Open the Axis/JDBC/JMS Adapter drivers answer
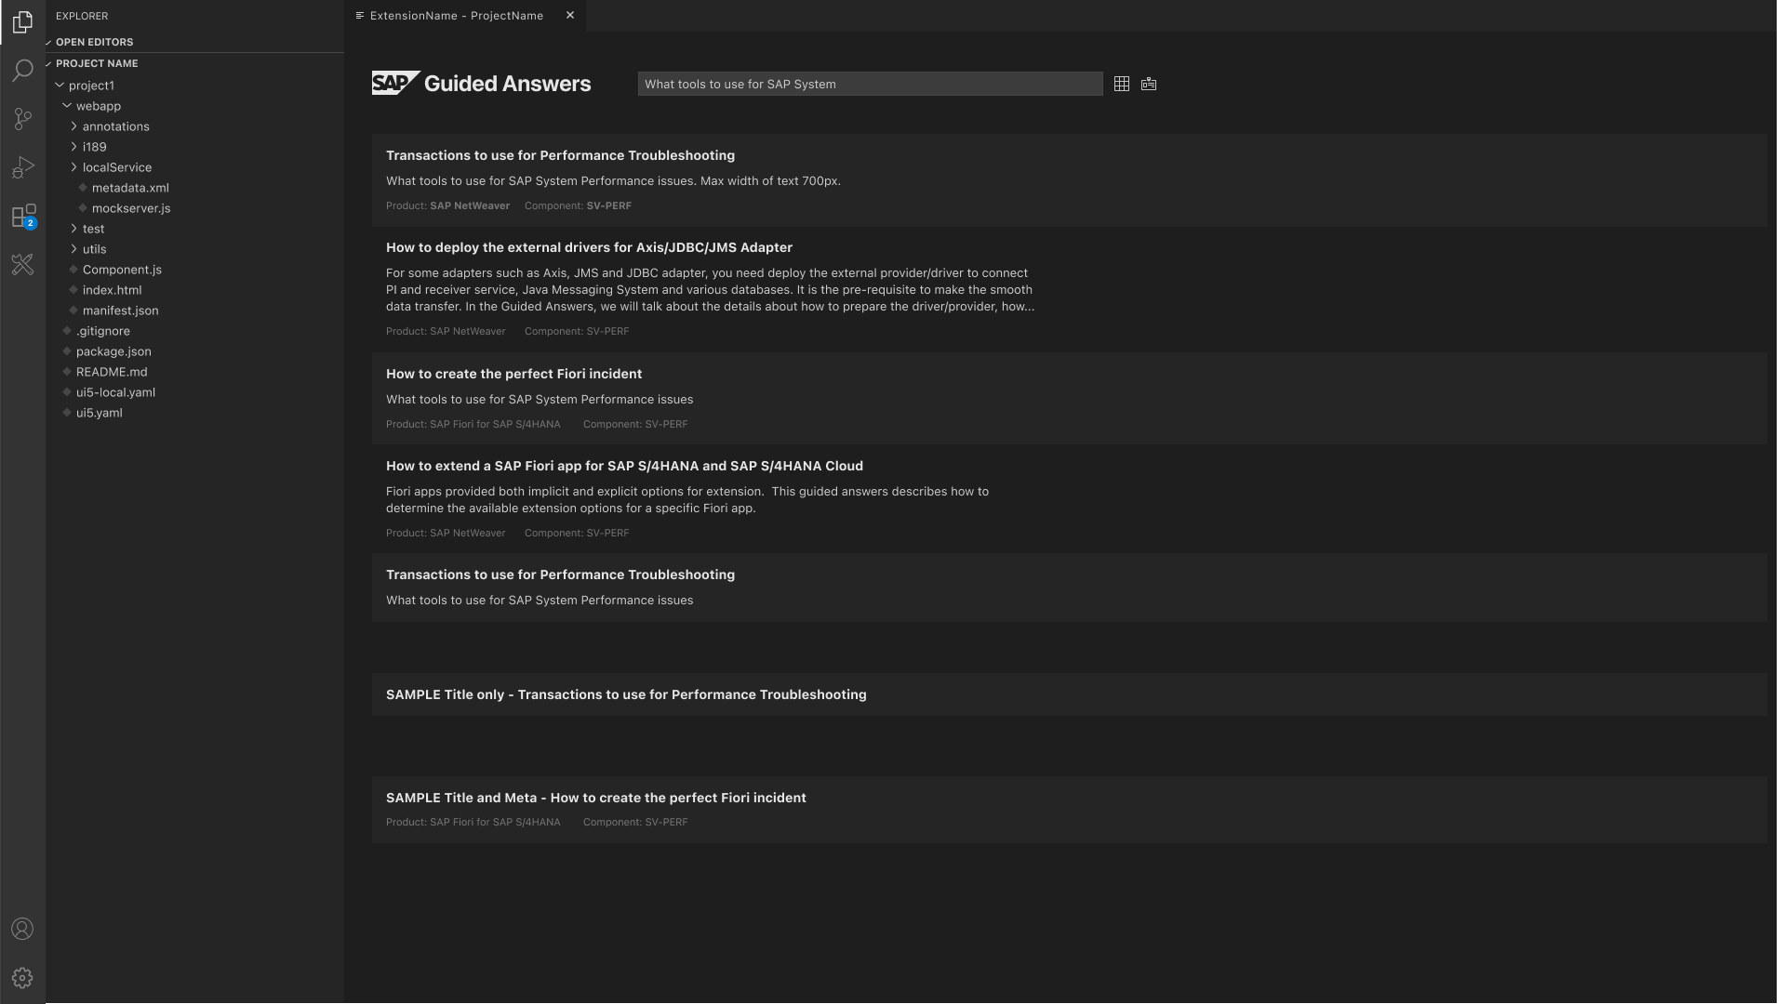Image resolution: width=1786 pixels, height=1004 pixels. [589, 247]
